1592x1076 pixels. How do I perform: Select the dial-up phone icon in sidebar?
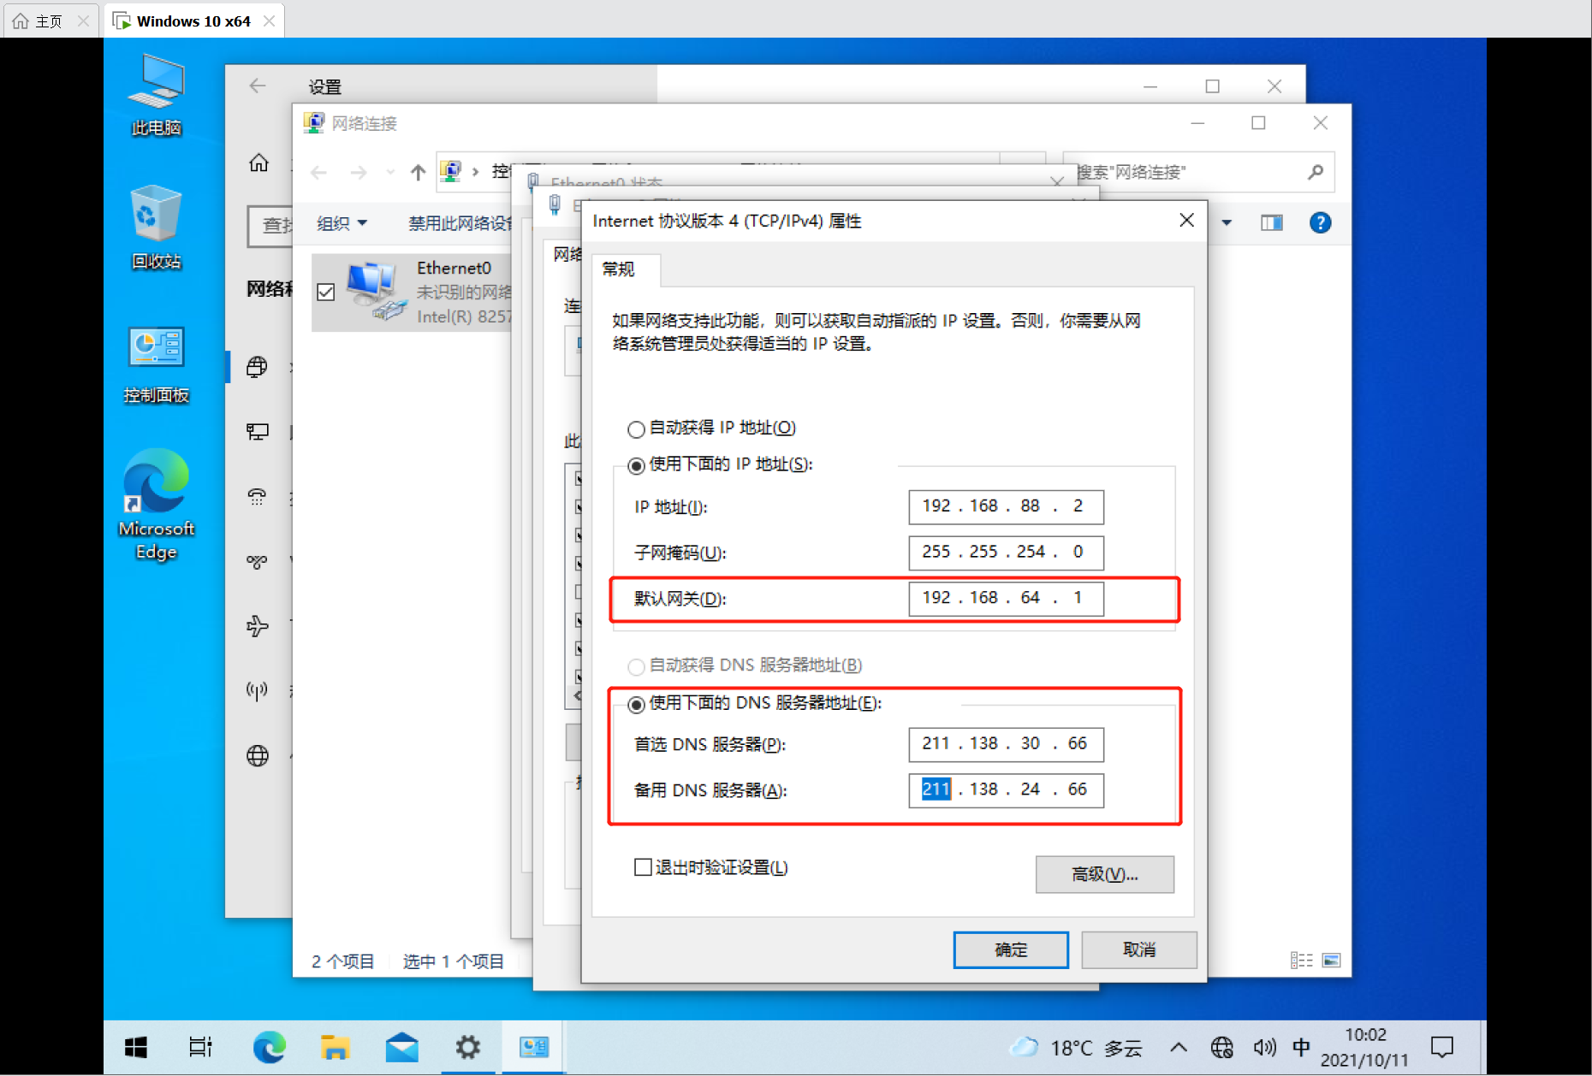[257, 497]
